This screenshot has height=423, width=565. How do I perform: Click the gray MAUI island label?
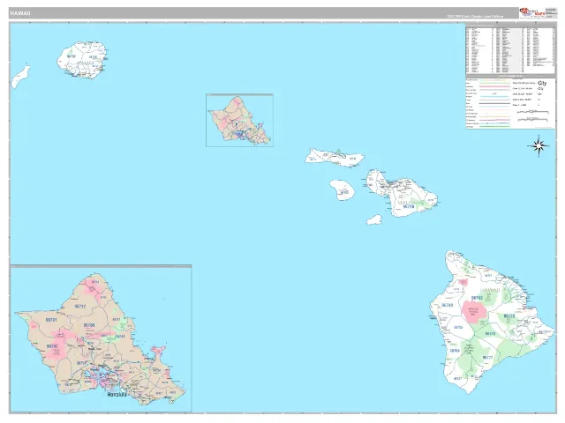(404, 203)
